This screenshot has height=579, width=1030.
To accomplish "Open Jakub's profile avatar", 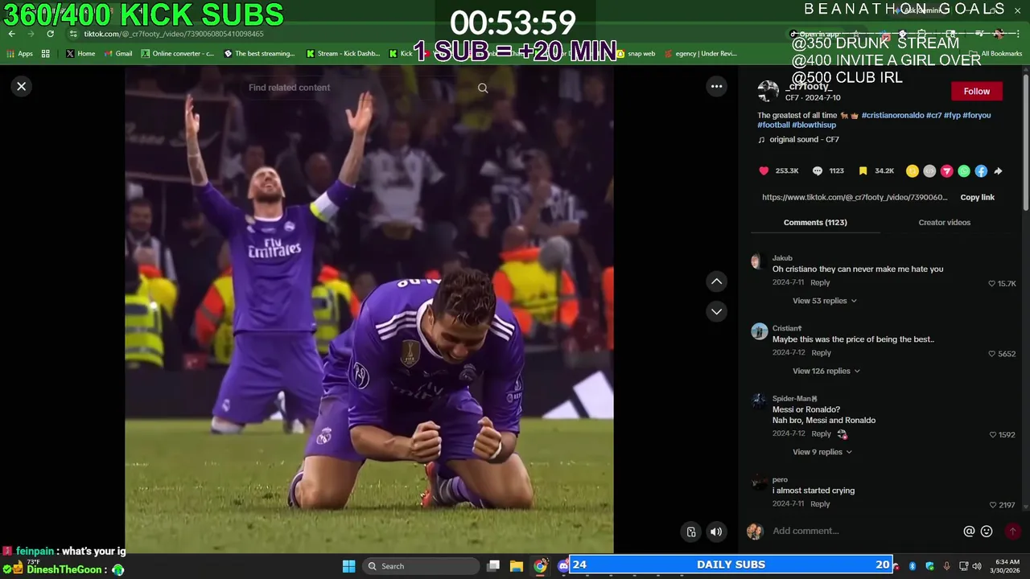I will [x=756, y=261].
